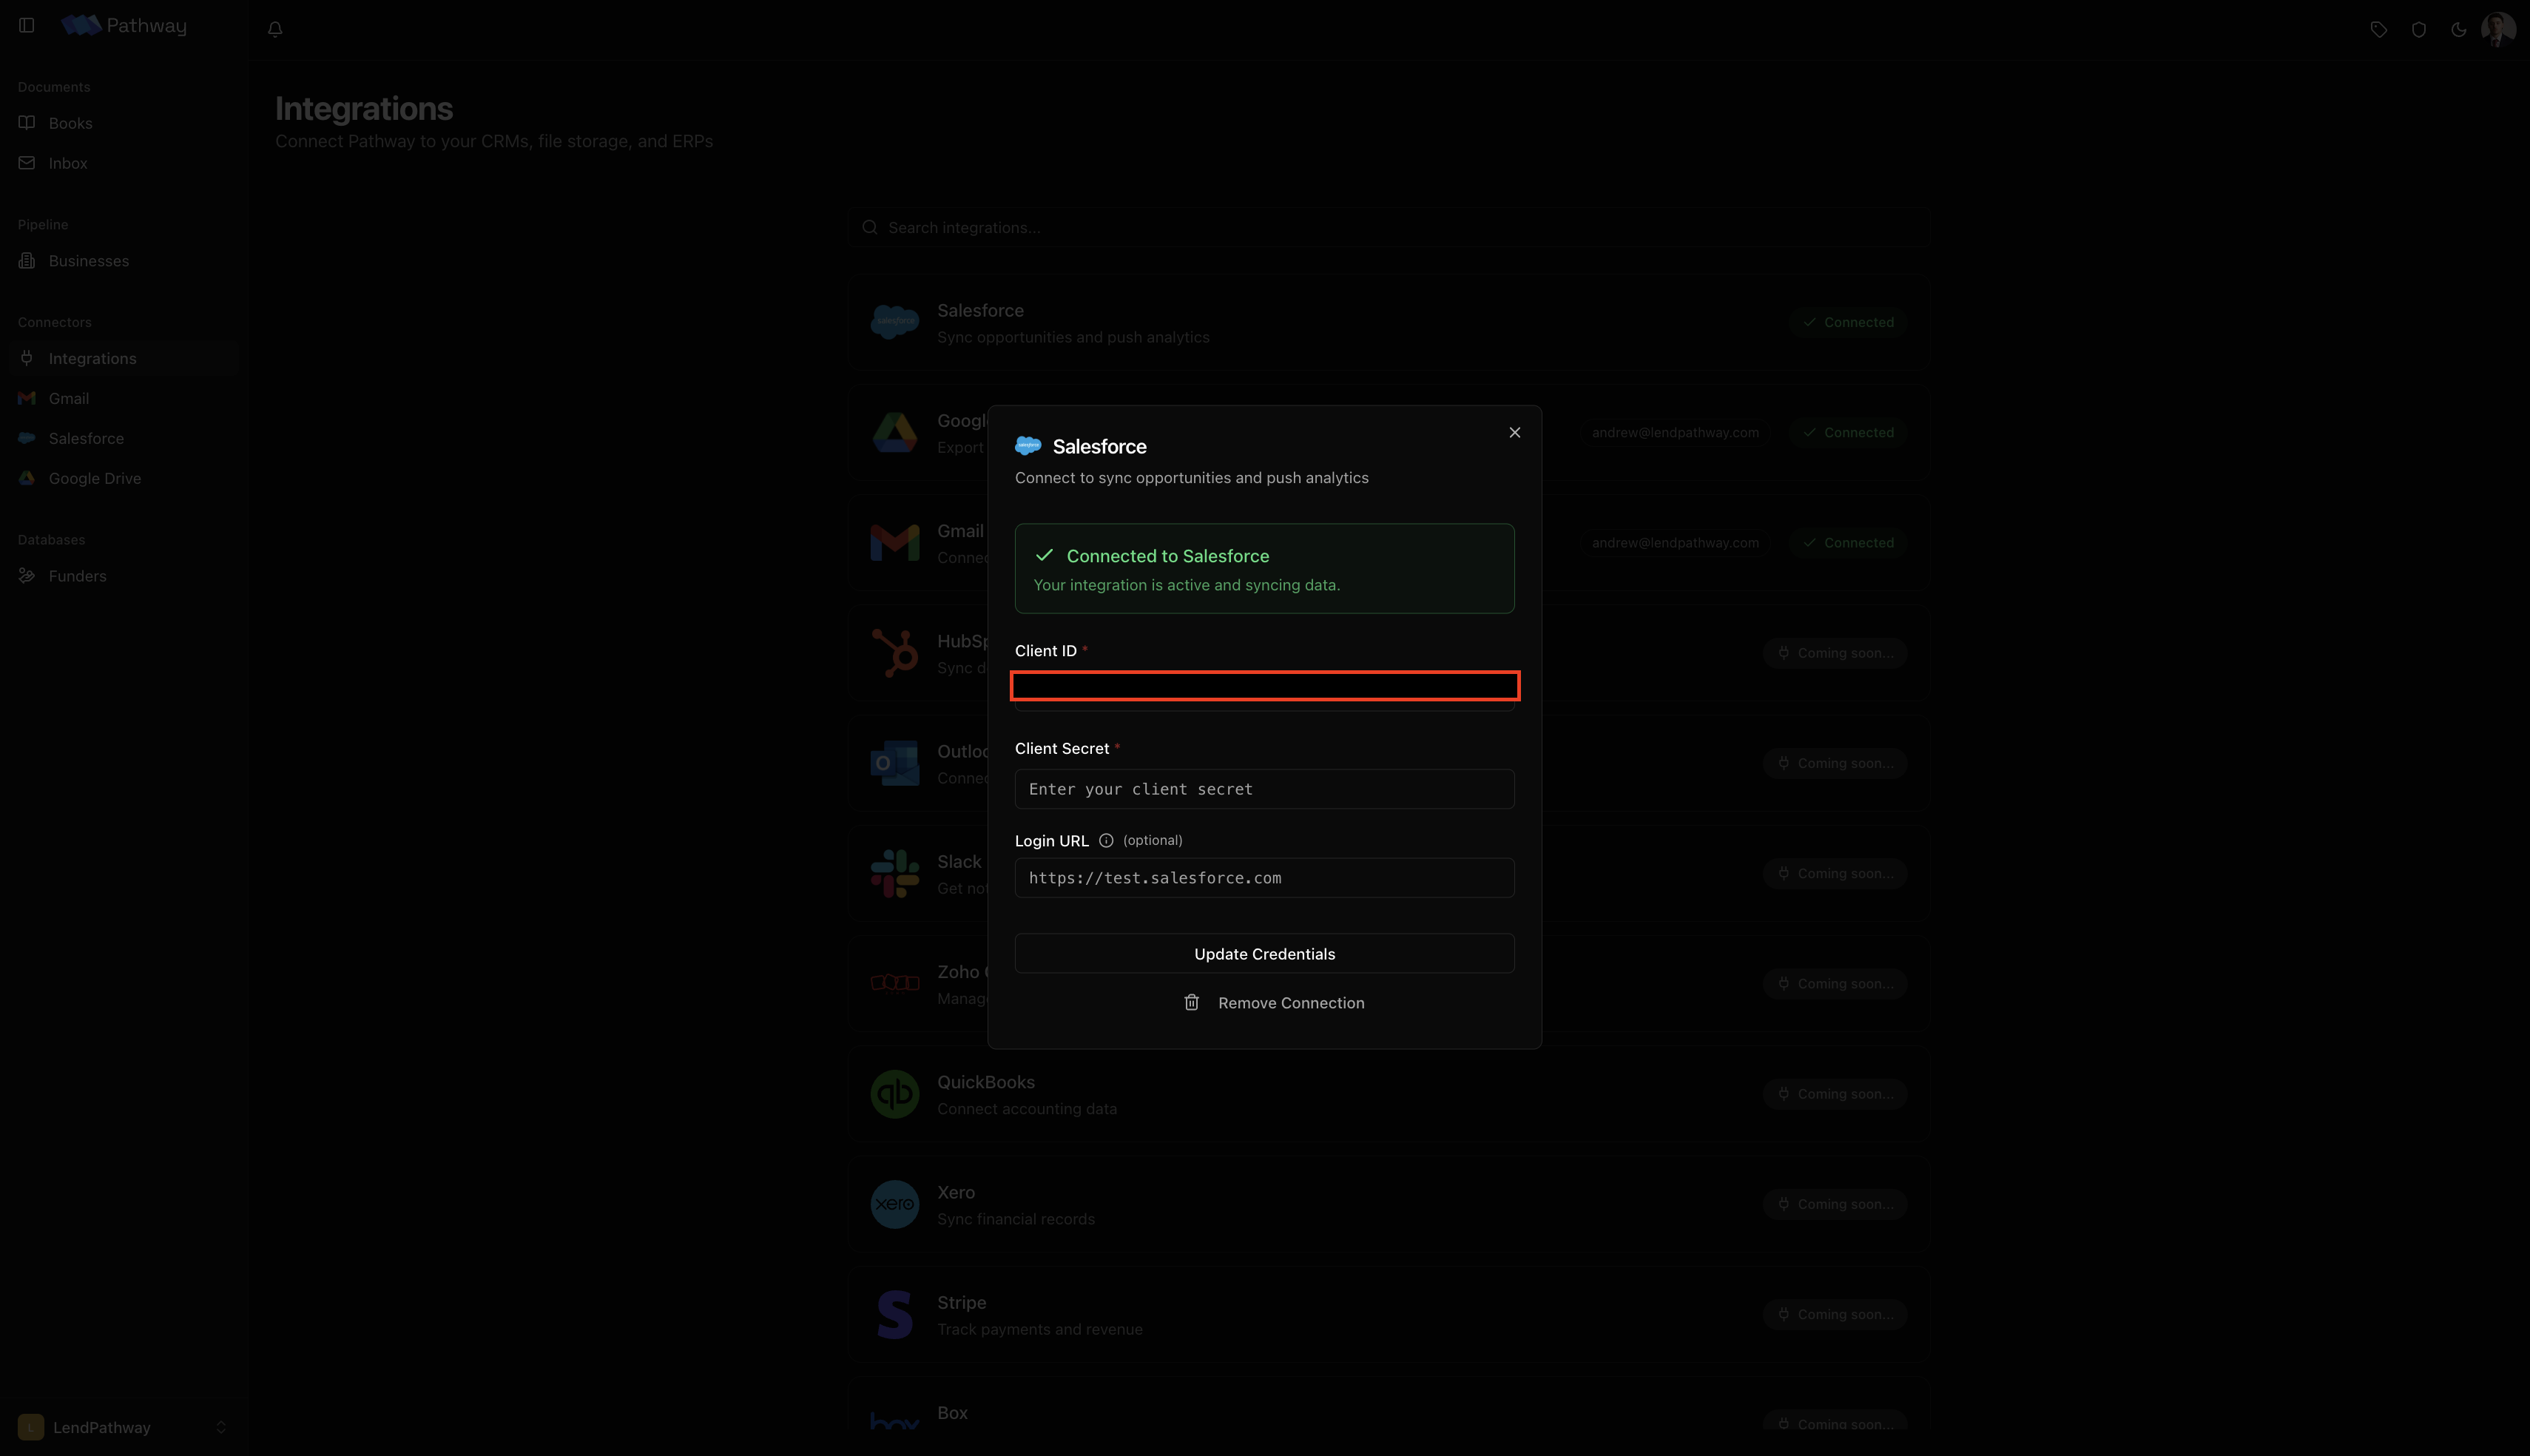The height and width of the screenshot is (1456, 2530).
Task: Toggle dark mode with the moon icon
Action: click(2459, 29)
